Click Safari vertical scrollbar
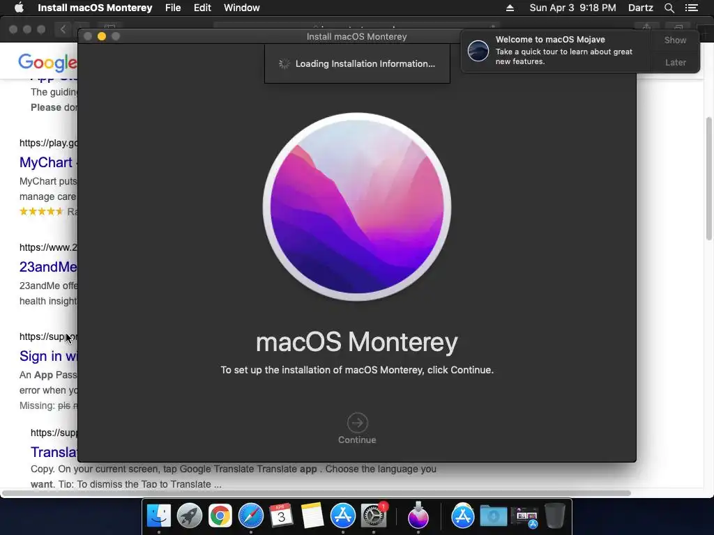714x535 pixels. tap(709, 178)
